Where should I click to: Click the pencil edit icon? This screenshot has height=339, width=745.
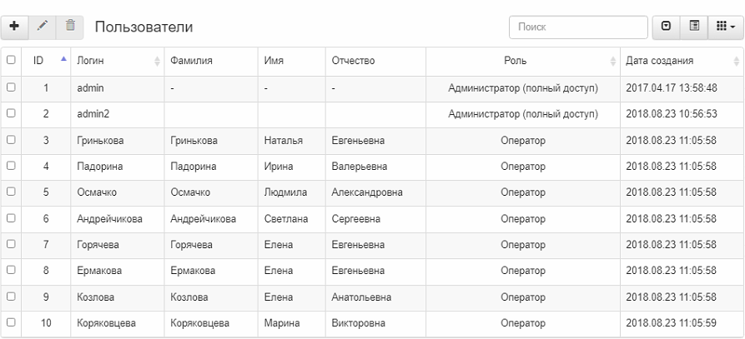(42, 27)
